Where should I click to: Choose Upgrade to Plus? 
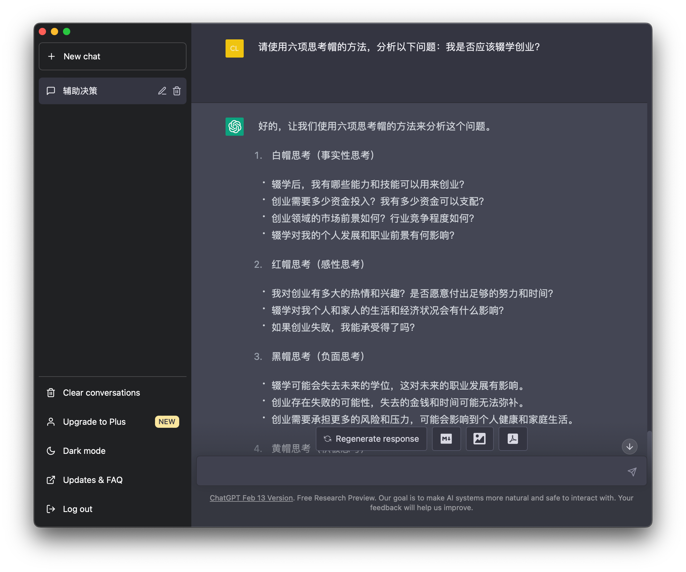pos(94,422)
